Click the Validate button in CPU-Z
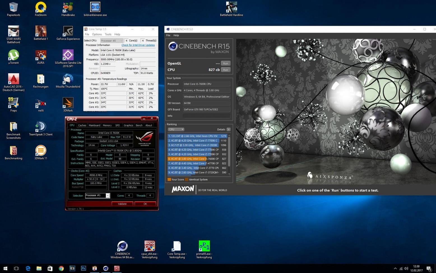 click(122, 204)
